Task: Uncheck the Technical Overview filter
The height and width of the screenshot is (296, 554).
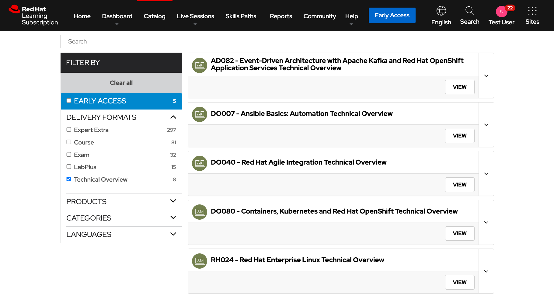Action: tap(69, 179)
